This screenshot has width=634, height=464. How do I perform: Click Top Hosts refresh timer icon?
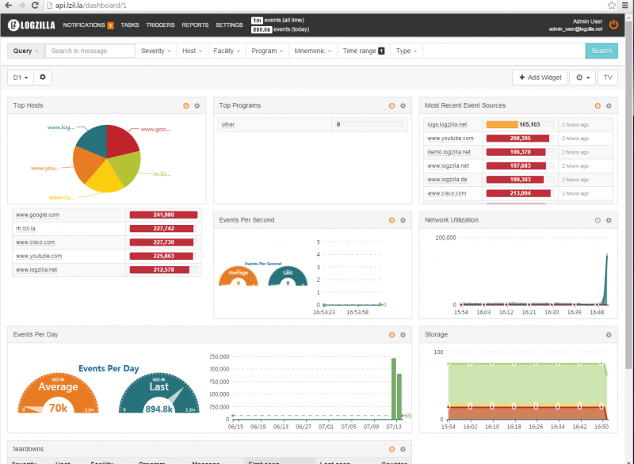click(186, 106)
